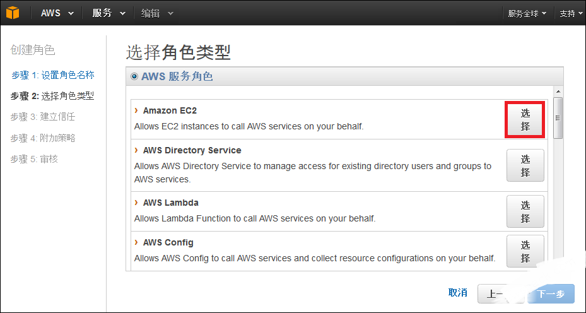586x313 pixels.
Task: Click the 取消 cancel link
Action: [x=458, y=293]
